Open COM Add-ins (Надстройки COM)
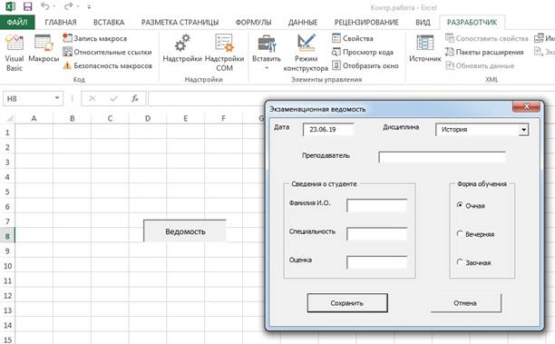Viewport: 555px width, 344px height. pyautogui.click(x=224, y=53)
